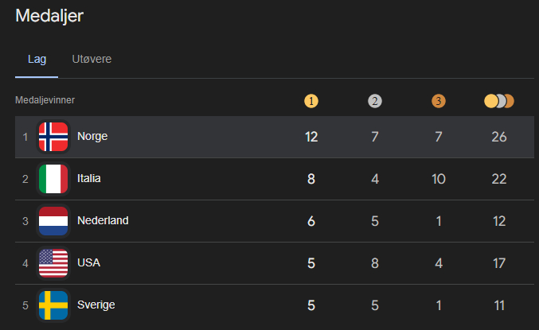539x330 pixels.
Task: Click the silver medal column icon
Action: [375, 101]
